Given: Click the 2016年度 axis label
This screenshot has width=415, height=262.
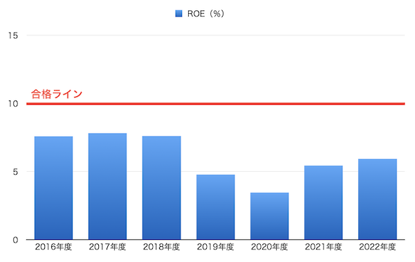Looking at the screenshot, I should (53, 247).
